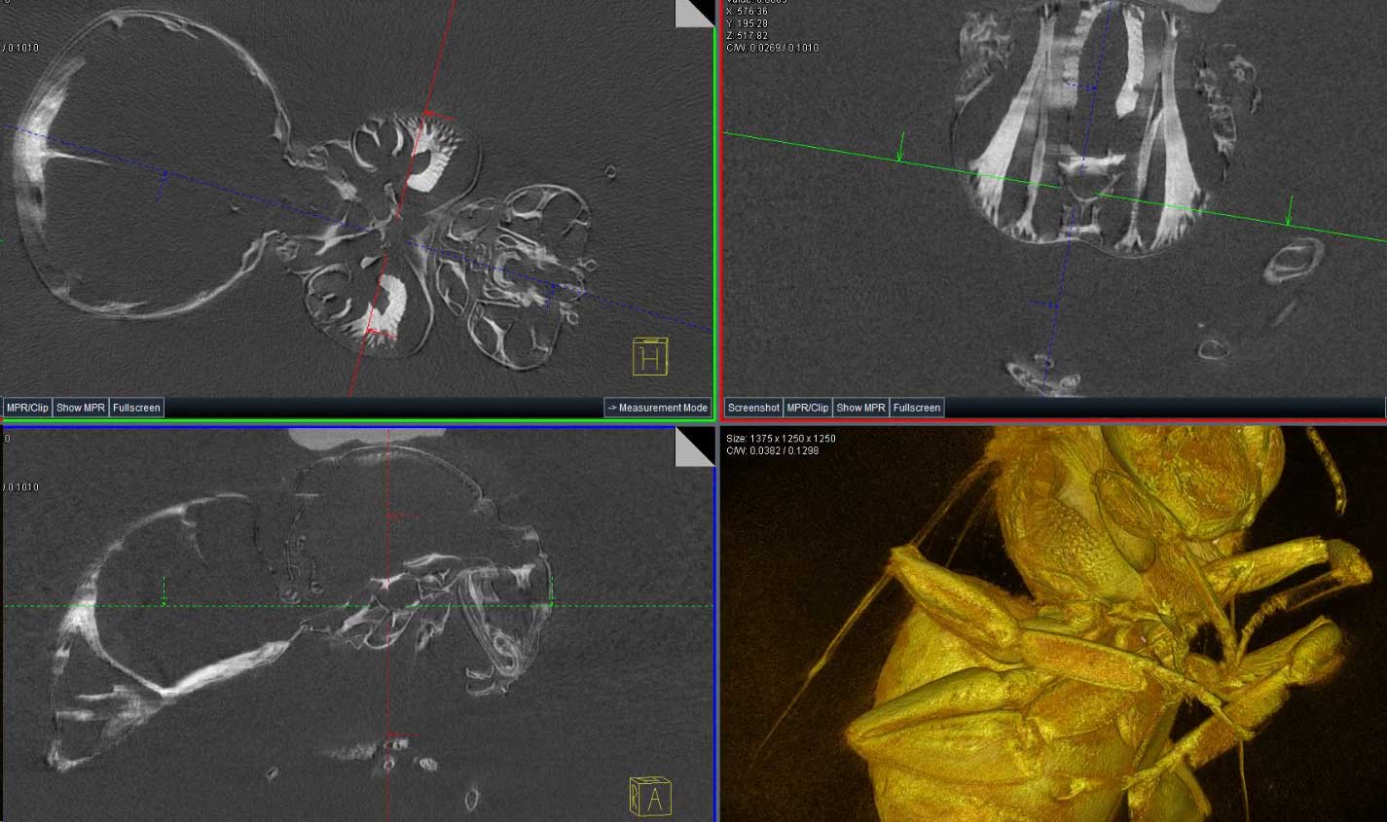Open MPR/Clip options in top-right view
This screenshot has height=822, width=1387.
pos(807,408)
